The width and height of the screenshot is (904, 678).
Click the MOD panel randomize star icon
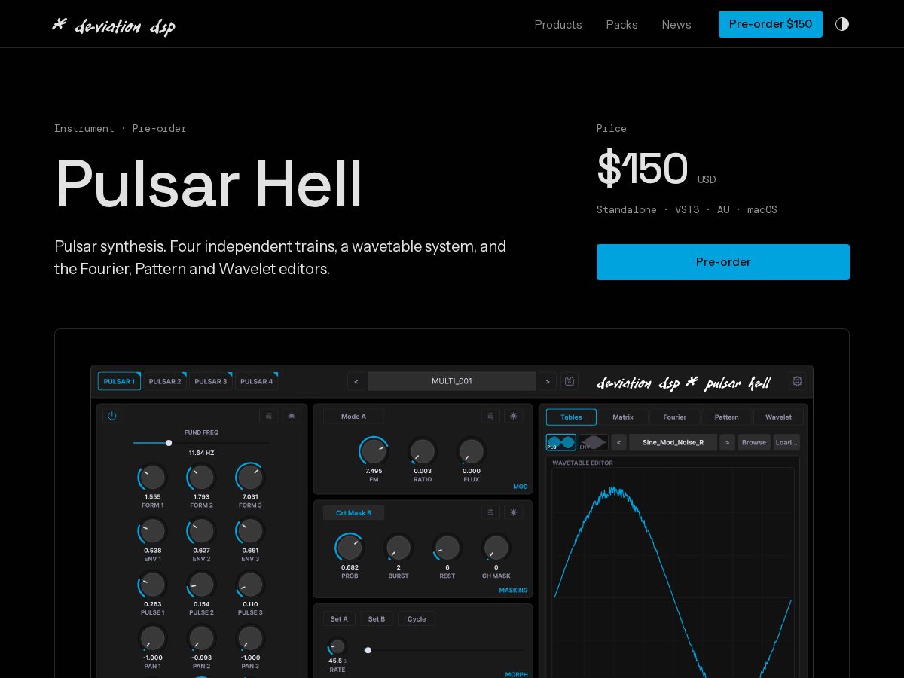(x=514, y=416)
